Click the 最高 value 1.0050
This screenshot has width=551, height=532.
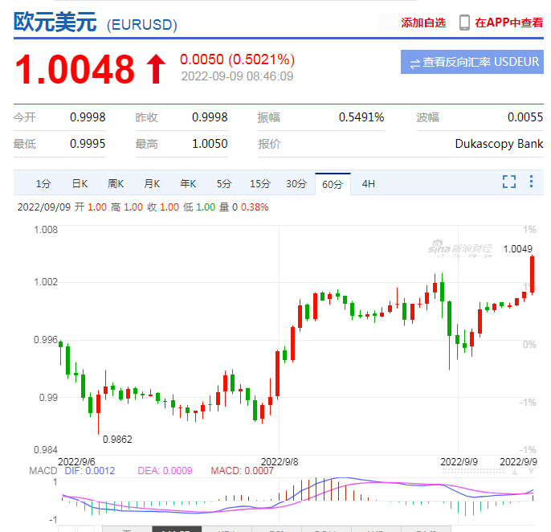click(x=210, y=144)
